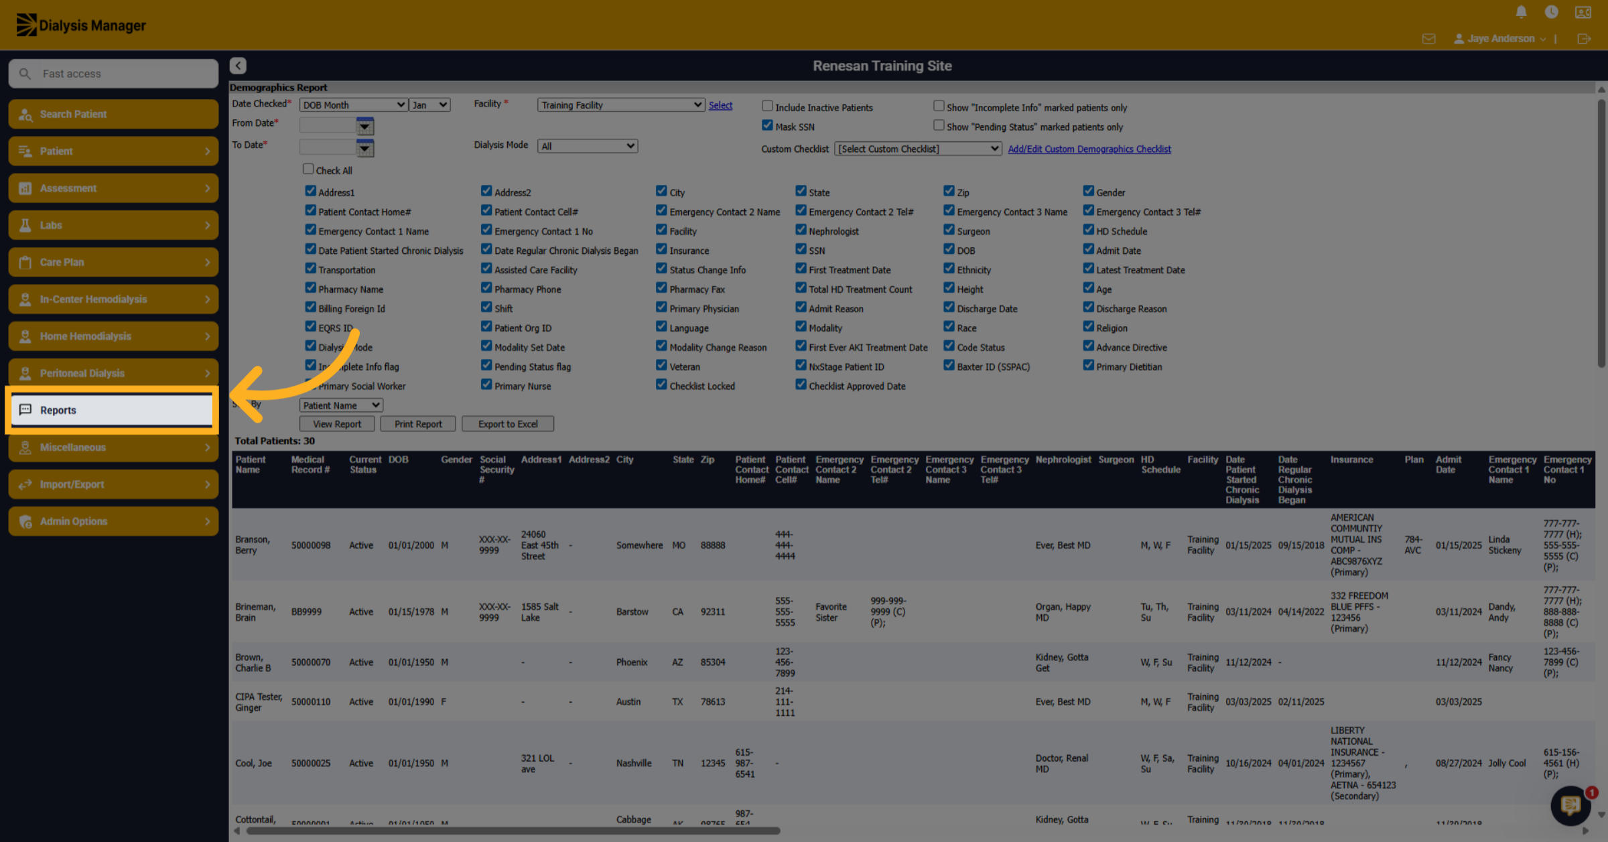Open the Date Checked DOB Month dropdown
This screenshot has height=842, width=1608.
pyautogui.click(x=354, y=105)
